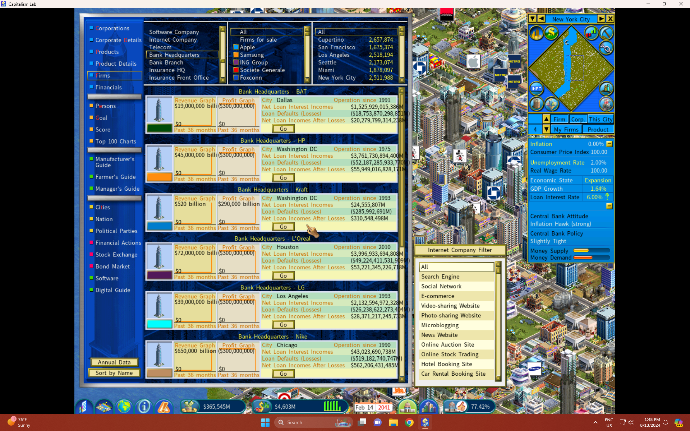Click Go for the Kraft Bank Headquarters

(283, 227)
